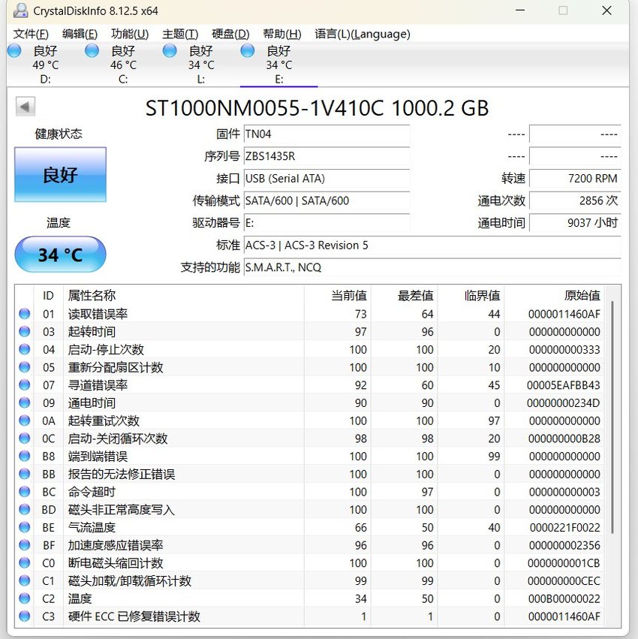Image resolution: width=638 pixels, height=639 pixels.
Task: Click status icon of attribute BE 气流温度
Action: (x=25, y=527)
